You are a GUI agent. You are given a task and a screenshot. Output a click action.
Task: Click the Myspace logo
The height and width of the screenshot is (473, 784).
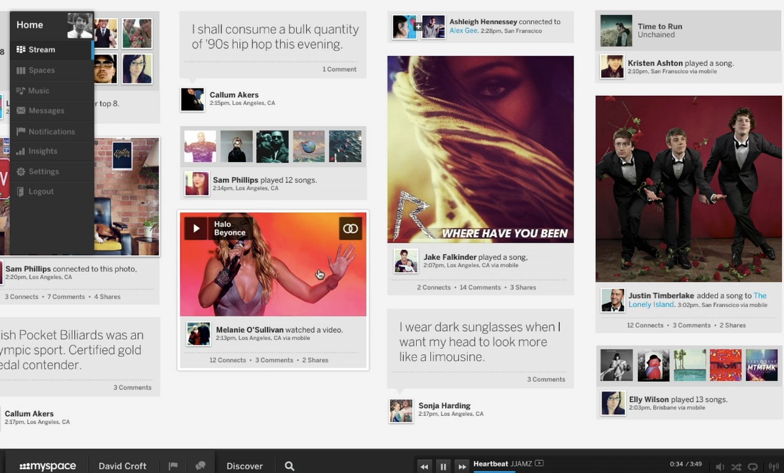click(47, 466)
